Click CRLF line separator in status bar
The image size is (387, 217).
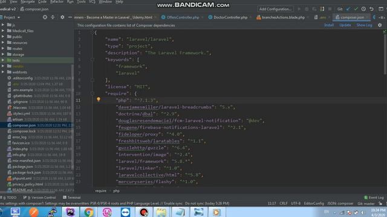tap(284, 204)
